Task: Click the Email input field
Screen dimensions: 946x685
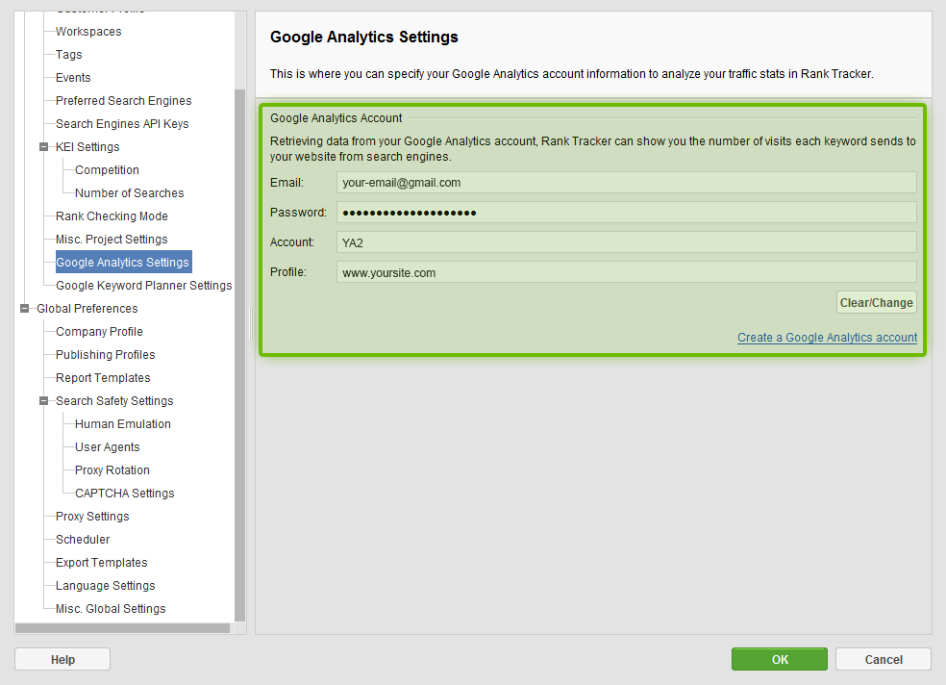Action: pos(626,182)
